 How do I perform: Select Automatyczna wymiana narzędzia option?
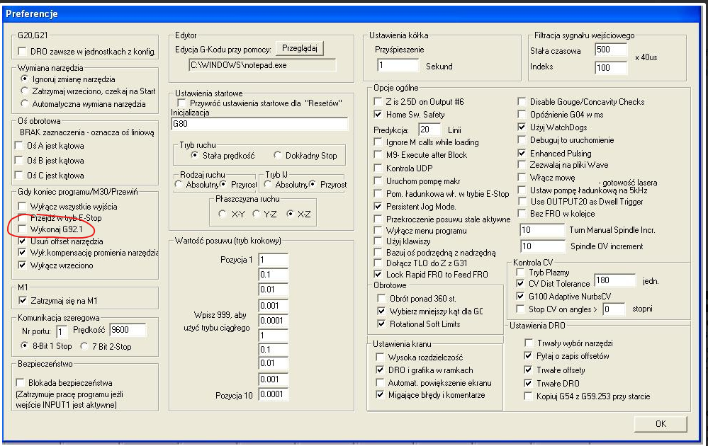(x=24, y=104)
